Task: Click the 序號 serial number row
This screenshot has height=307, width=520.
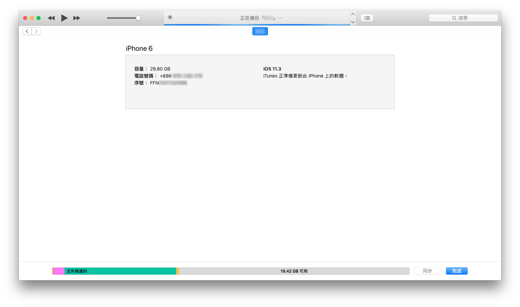Action: click(160, 83)
